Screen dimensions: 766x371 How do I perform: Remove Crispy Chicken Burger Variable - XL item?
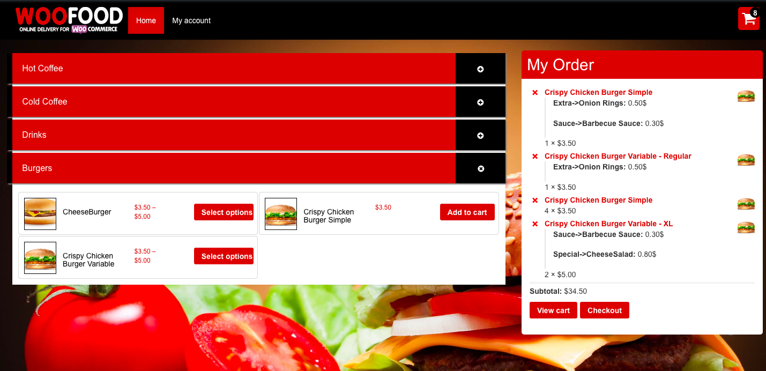click(x=534, y=224)
